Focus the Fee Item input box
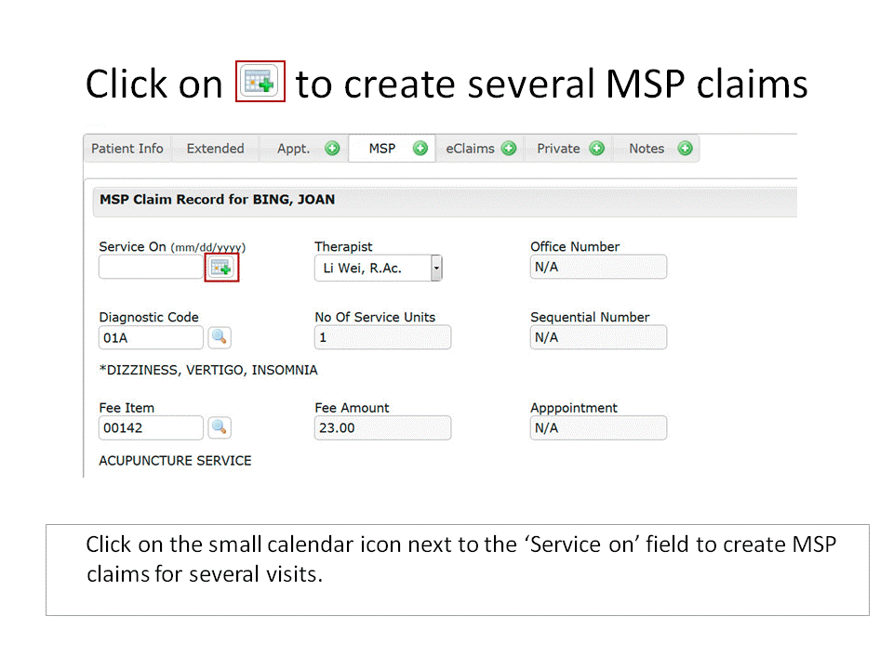The height and width of the screenshot is (669, 893). [151, 427]
